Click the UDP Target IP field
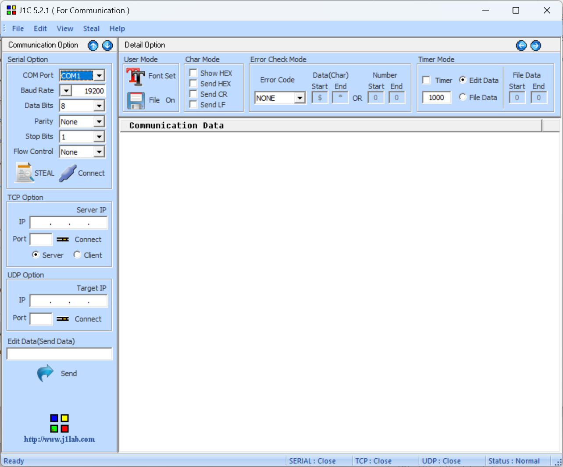Image resolution: width=563 pixels, height=467 pixels. (x=68, y=301)
